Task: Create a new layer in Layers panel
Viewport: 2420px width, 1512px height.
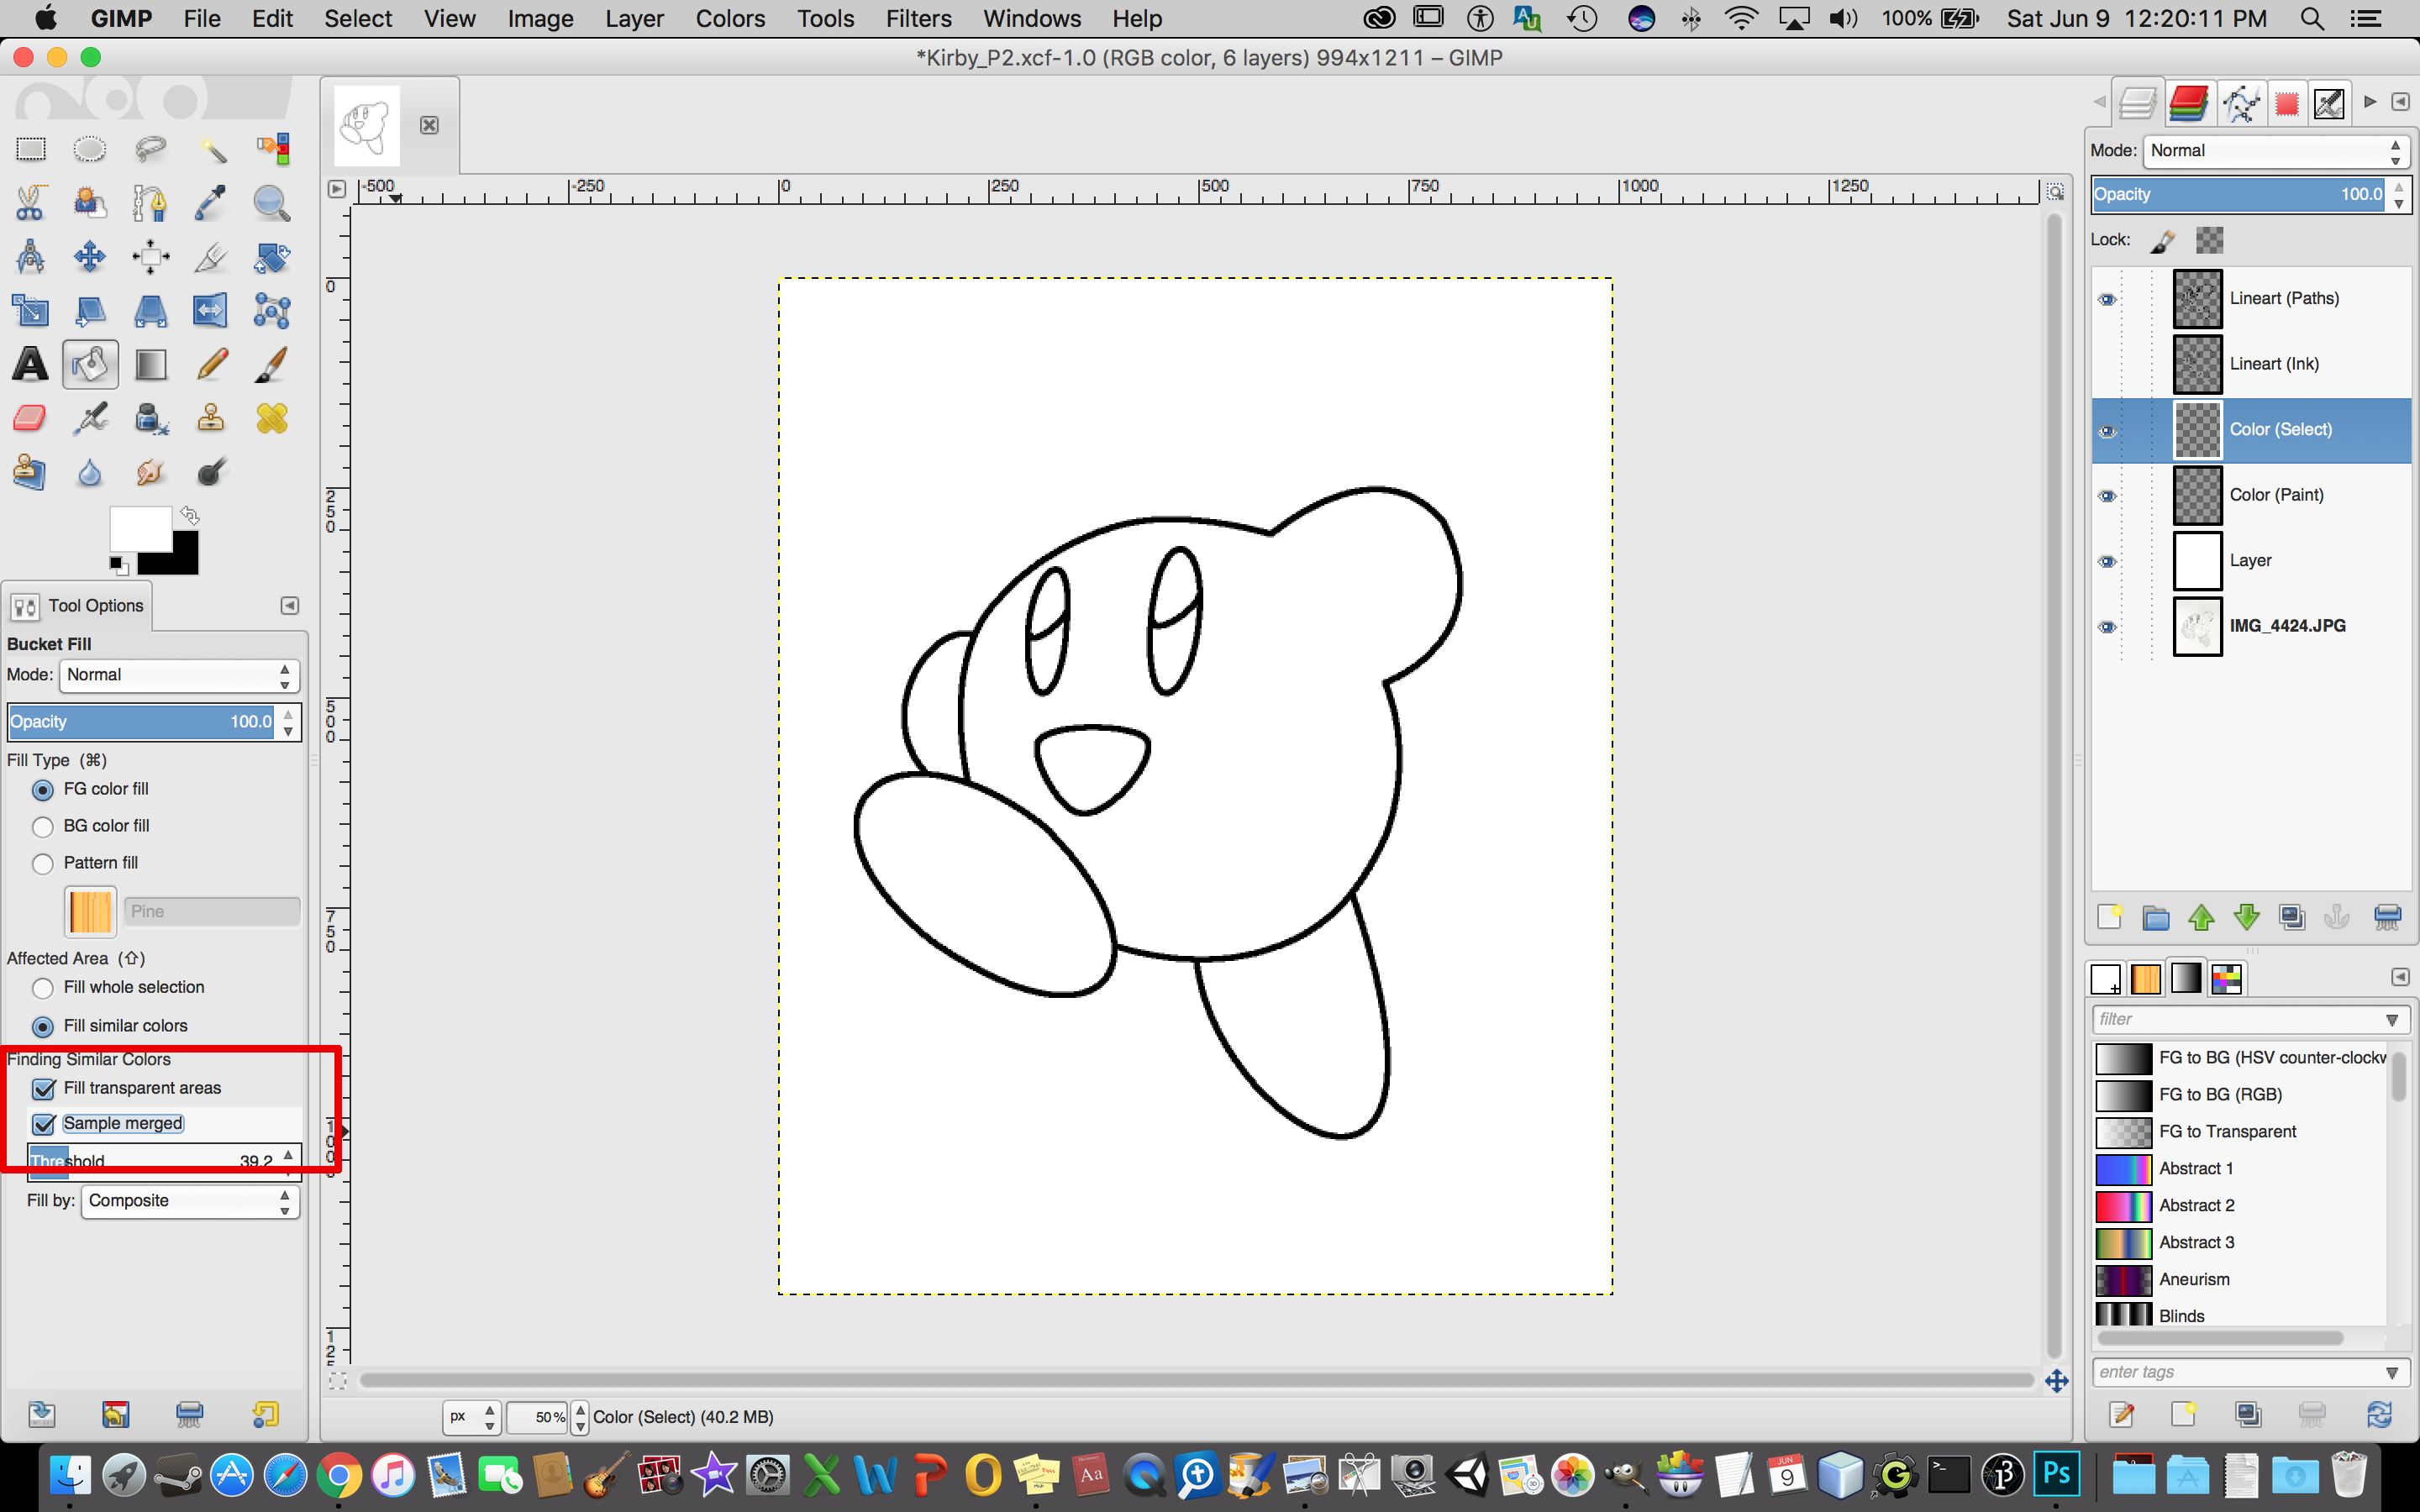Action: click(2110, 917)
